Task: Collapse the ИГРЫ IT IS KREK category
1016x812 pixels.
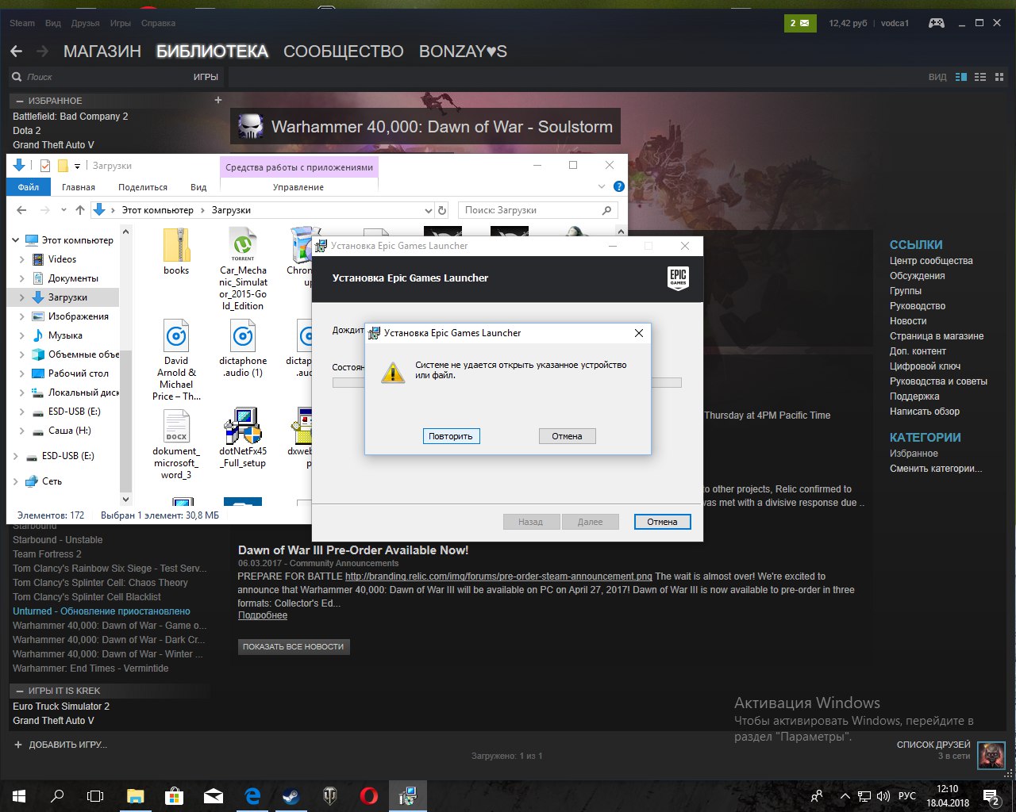Action: pyautogui.click(x=18, y=691)
